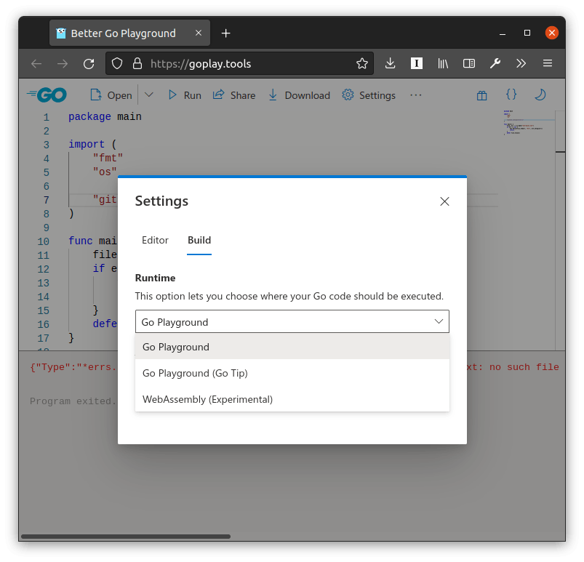Open the tracking protection shield icon
The height and width of the screenshot is (562, 584).
[117, 63]
